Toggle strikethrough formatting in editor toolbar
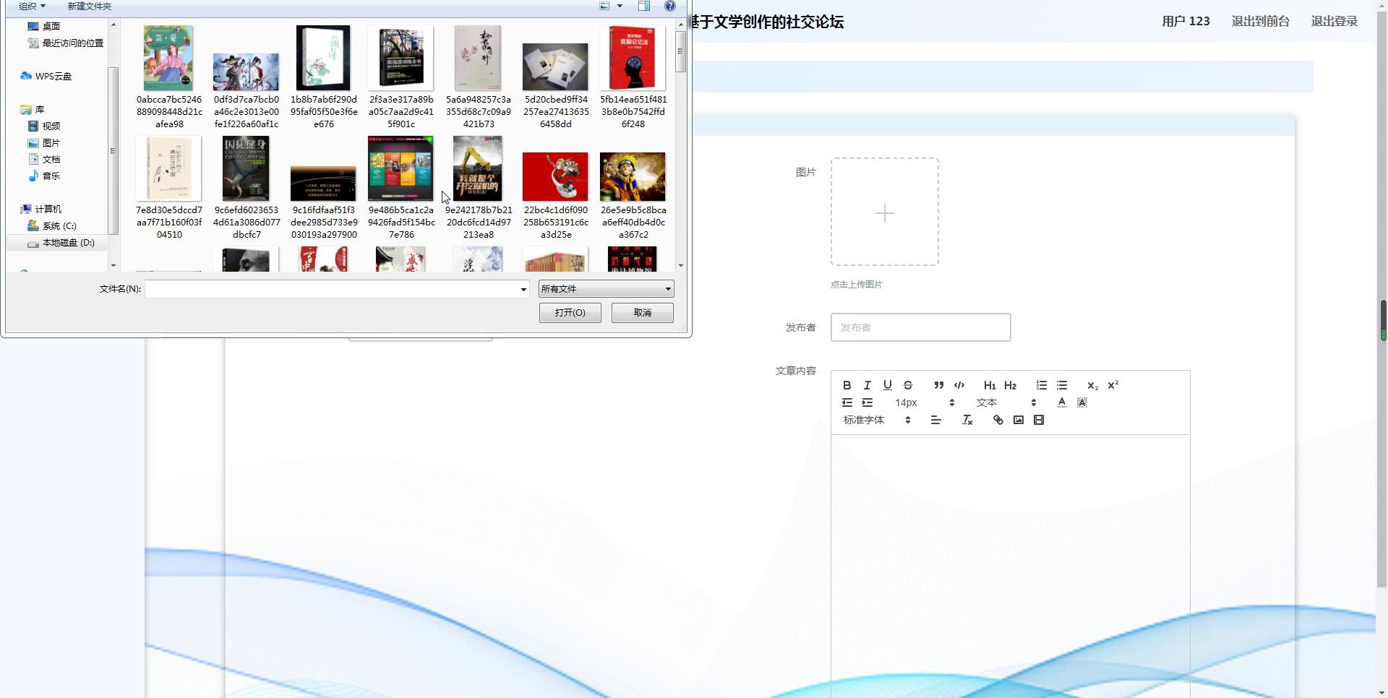The image size is (1388, 698). click(x=908, y=385)
